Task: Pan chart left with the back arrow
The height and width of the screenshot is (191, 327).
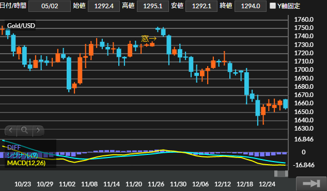Action: point(11,131)
